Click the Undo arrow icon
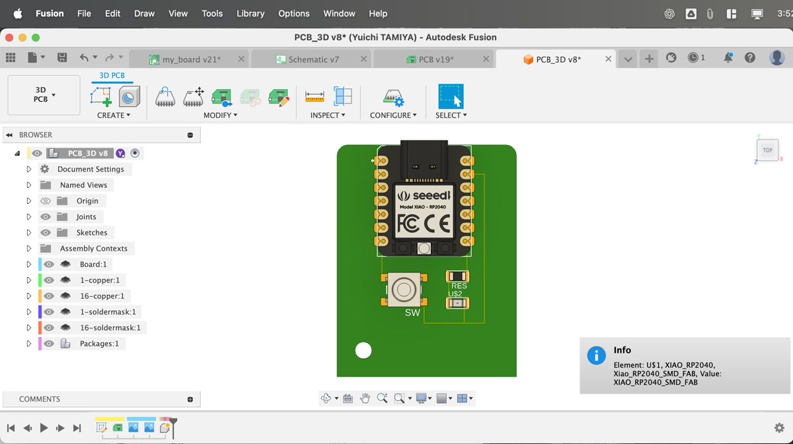The height and width of the screenshot is (444, 793). [84, 58]
